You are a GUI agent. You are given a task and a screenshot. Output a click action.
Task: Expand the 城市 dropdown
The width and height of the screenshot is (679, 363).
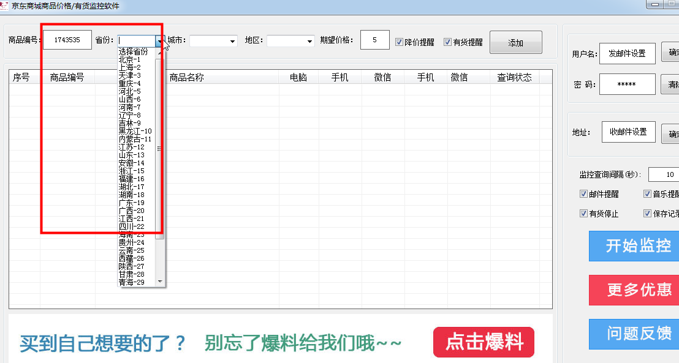click(x=232, y=42)
